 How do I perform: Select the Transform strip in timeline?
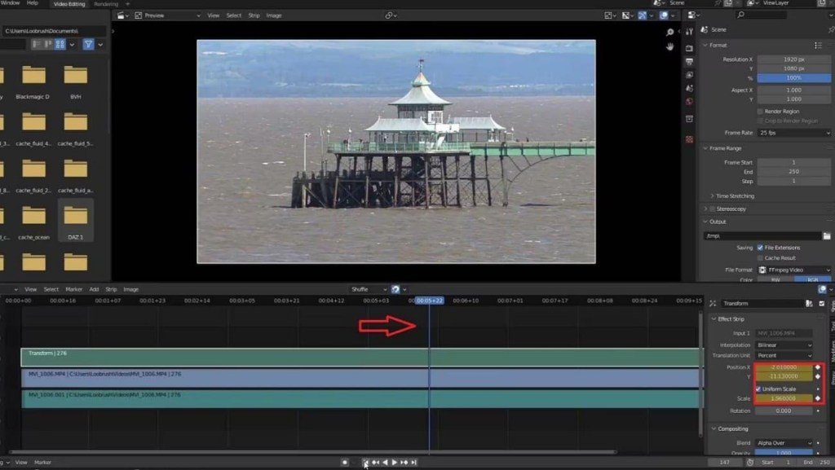361,357
